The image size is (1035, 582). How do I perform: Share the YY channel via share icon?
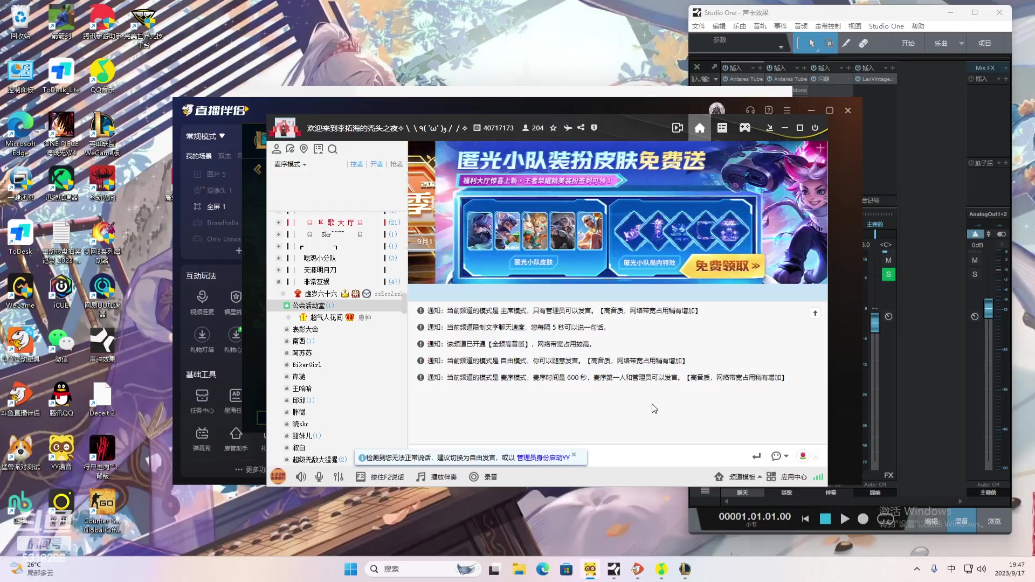click(581, 128)
